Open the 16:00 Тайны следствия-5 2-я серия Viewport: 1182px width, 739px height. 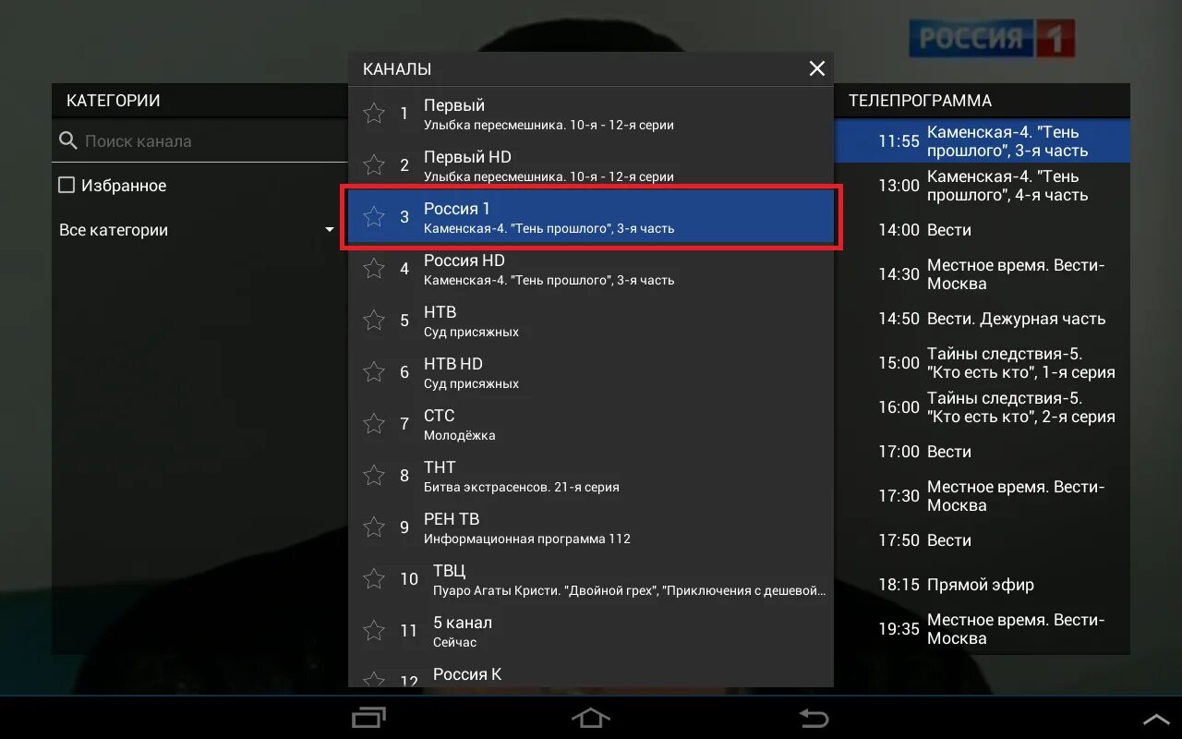983,407
